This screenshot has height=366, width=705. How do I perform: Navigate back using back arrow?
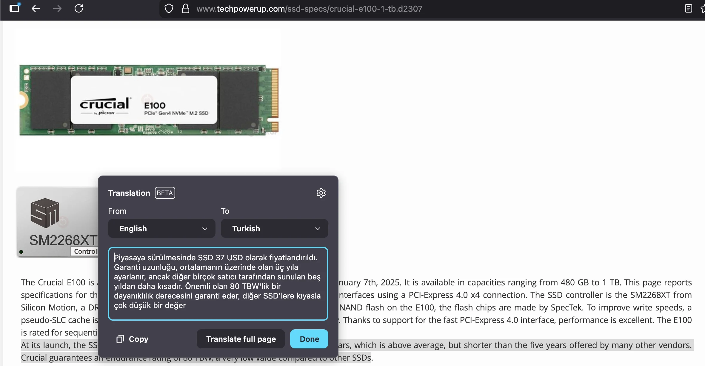click(36, 8)
